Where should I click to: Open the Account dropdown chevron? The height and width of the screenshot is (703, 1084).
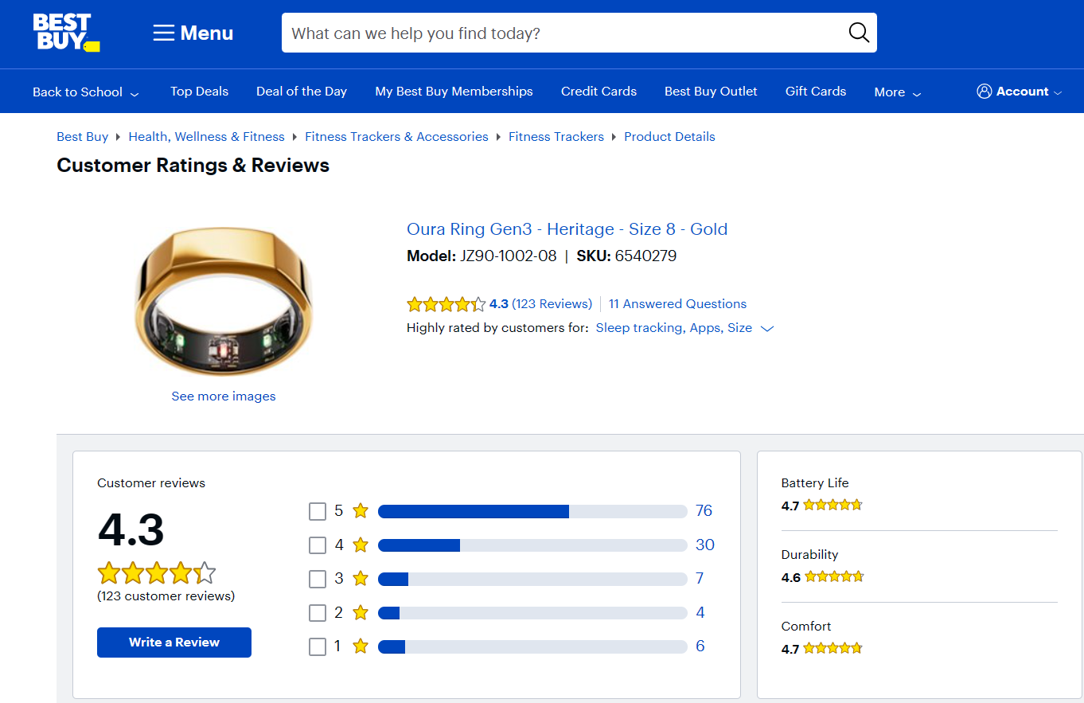pyautogui.click(x=1058, y=92)
